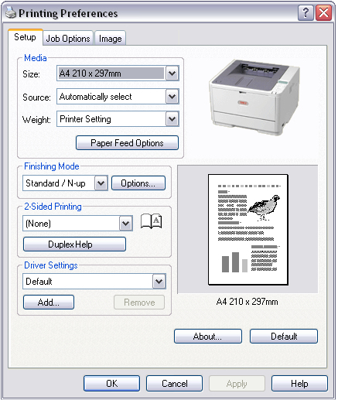Image resolution: width=338 pixels, height=400 pixels.
Task: Click the Default button beside About
Action: tap(284, 337)
